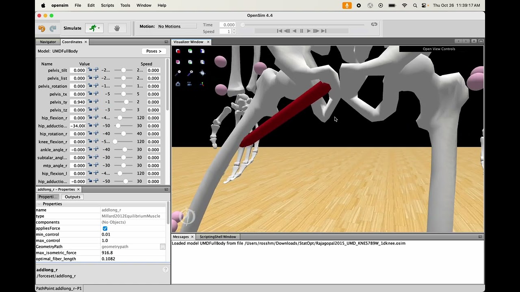
Task: Open the Scripts menu
Action: [x=107, y=5]
